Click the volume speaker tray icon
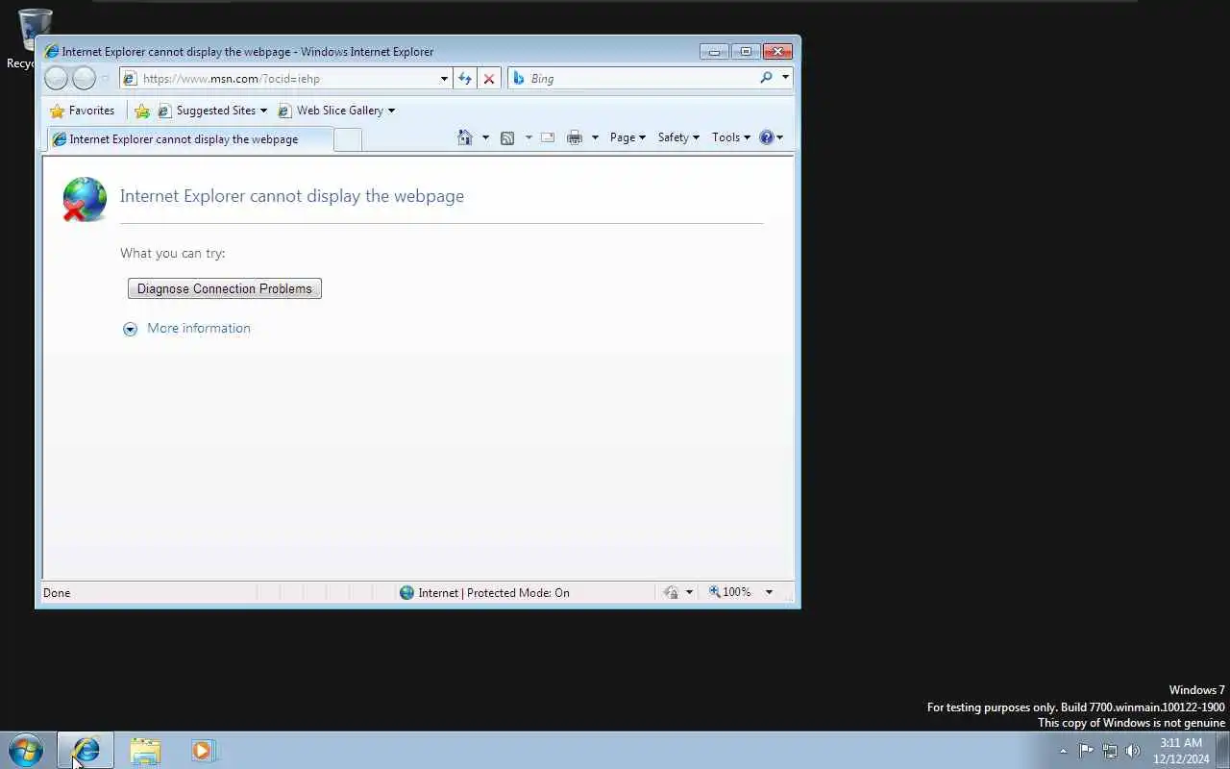Viewport: 1230px width, 769px height. pos(1133,751)
